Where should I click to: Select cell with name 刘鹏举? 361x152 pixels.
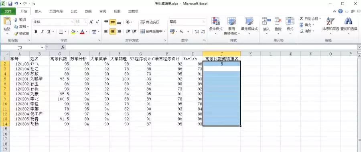pos(39,79)
